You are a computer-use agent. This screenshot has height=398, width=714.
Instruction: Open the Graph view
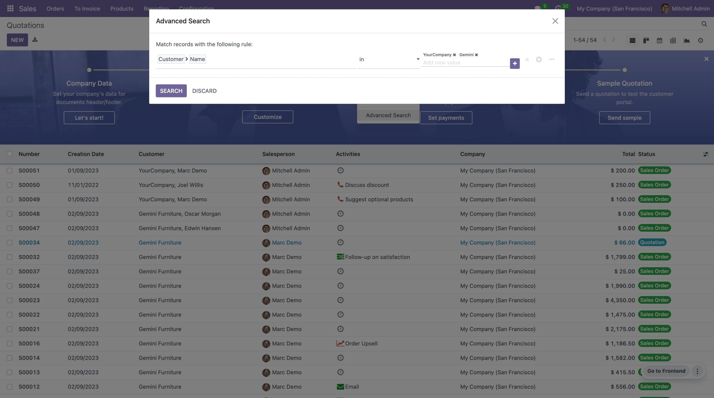coord(686,40)
